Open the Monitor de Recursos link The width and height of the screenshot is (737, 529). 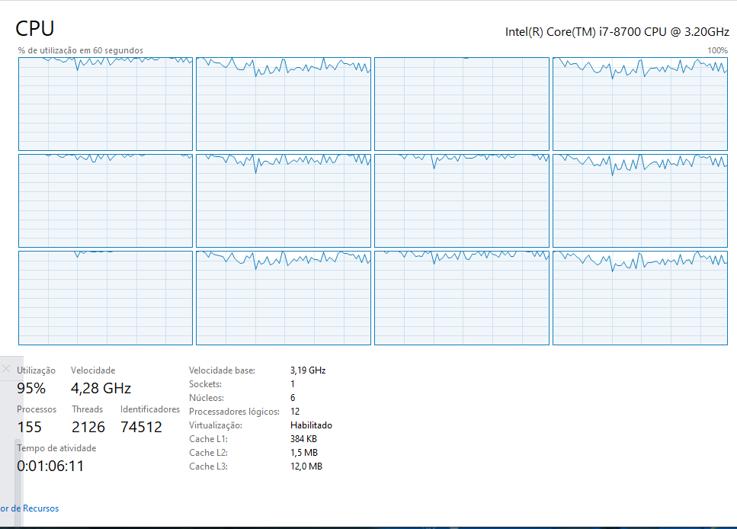(x=29, y=508)
